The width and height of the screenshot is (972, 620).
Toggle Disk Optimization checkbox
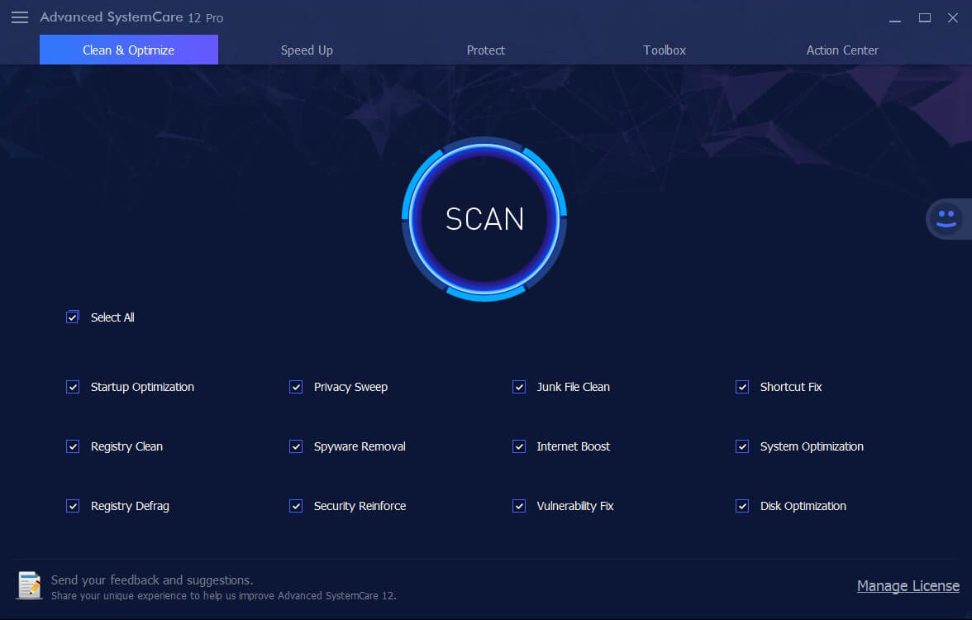point(742,506)
